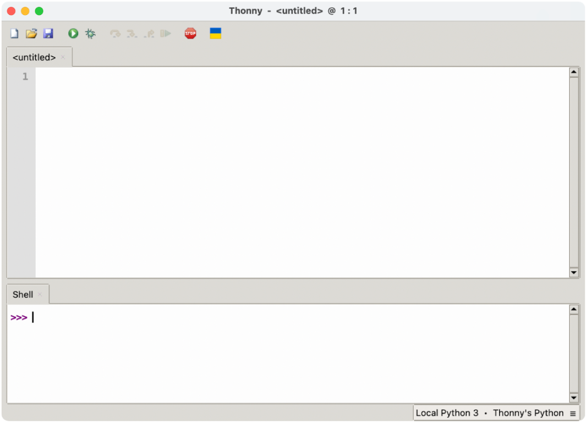This screenshot has height=424, width=586.
Task: Minimize Thonny with yellow button
Action: pos(25,11)
